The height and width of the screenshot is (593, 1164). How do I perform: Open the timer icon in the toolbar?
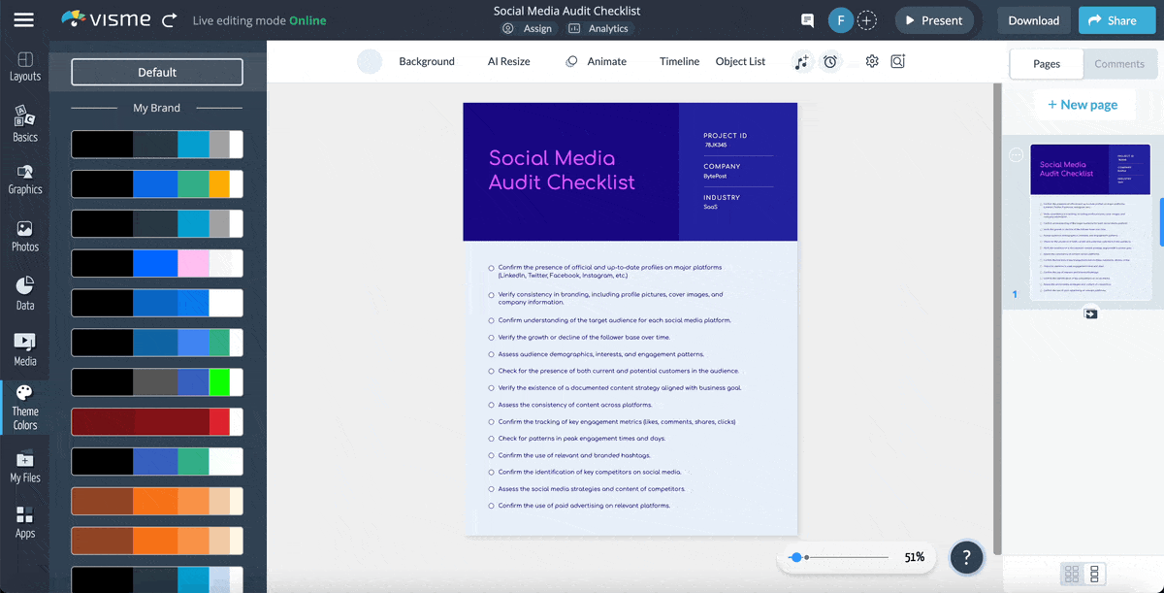coord(830,61)
